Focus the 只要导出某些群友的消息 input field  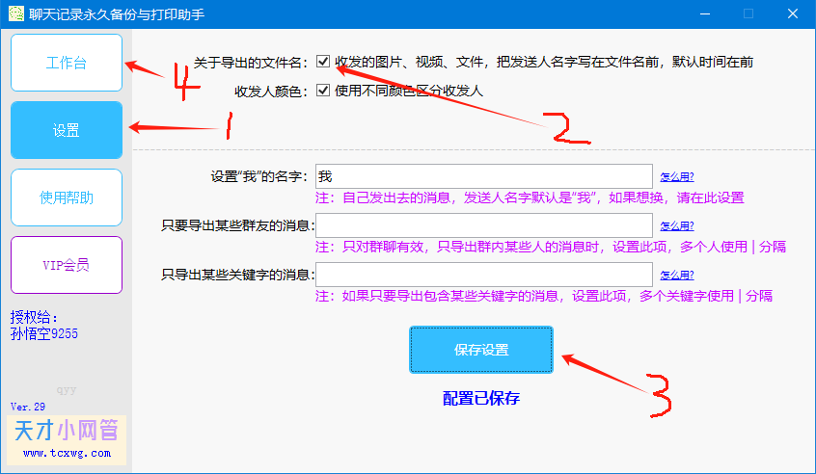point(484,225)
